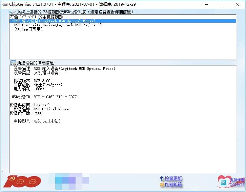Click the ChipGenius title bar app icon
Viewport: 246px width, 192px height.
(x=5, y=4)
